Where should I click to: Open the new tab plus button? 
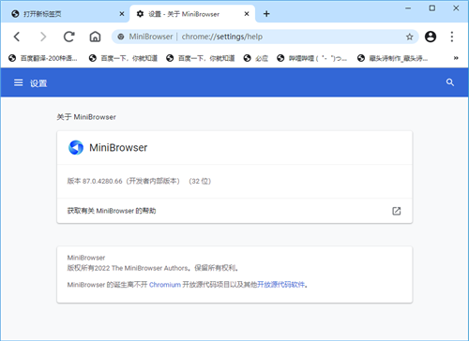point(266,14)
